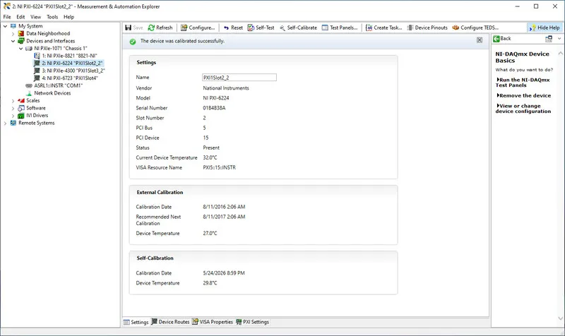Expand the IVI Drivers node
The image size is (565, 336).
13,116
